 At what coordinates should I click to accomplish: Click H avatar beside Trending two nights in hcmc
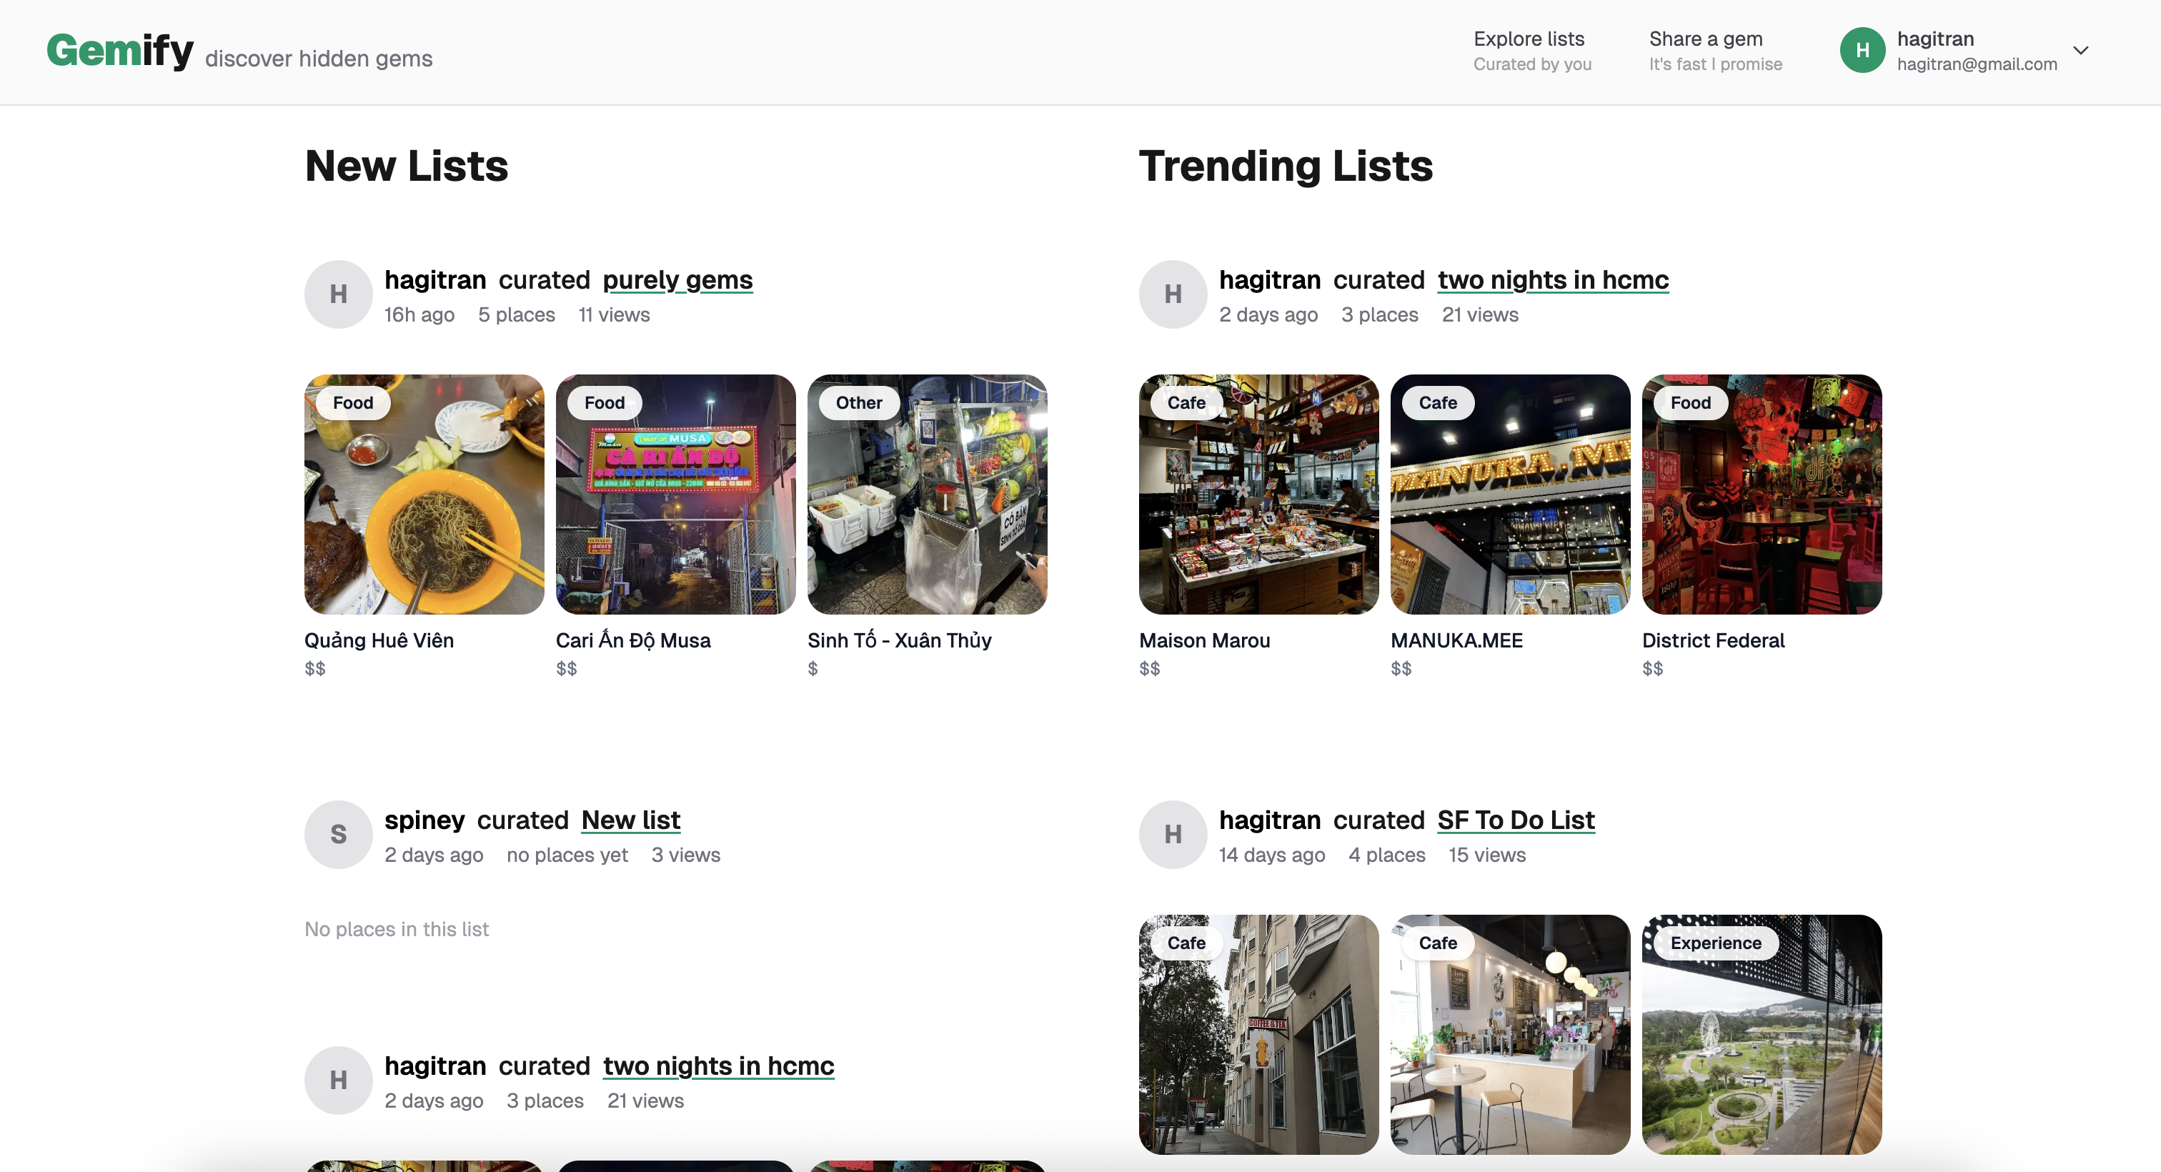[1173, 294]
